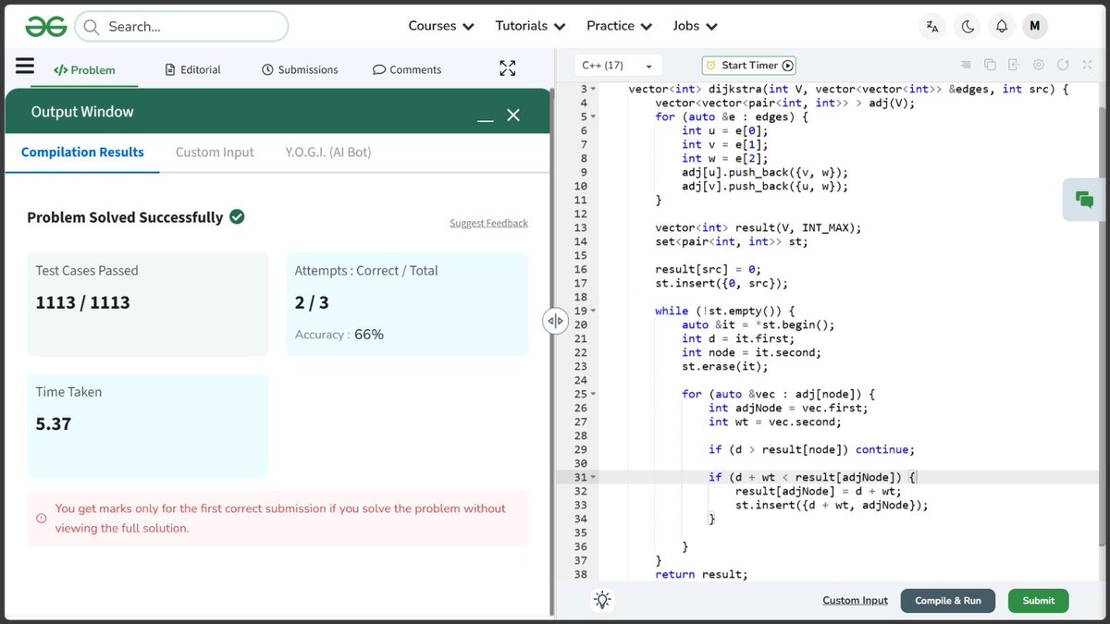Collapse code fold arrow at line 25
This screenshot has width=1110, height=624.
pyautogui.click(x=593, y=394)
